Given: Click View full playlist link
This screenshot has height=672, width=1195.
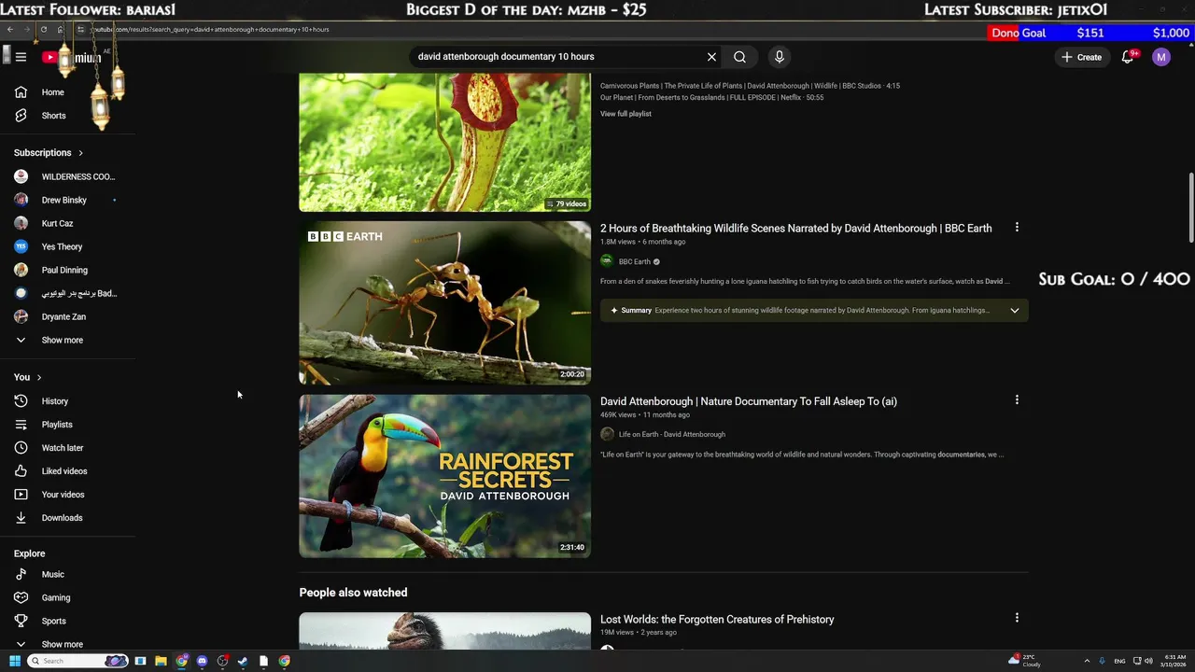Looking at the screenshot, I should [626, 114].
